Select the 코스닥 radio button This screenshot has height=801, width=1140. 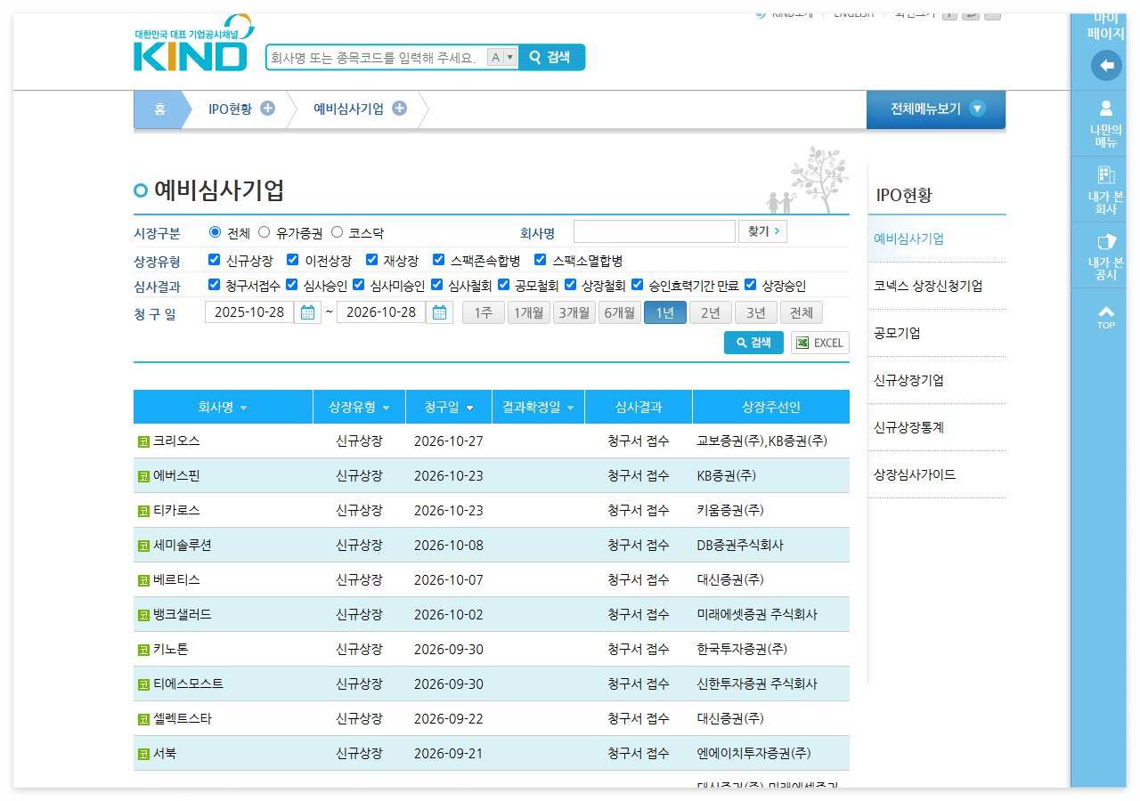point(337,232)
